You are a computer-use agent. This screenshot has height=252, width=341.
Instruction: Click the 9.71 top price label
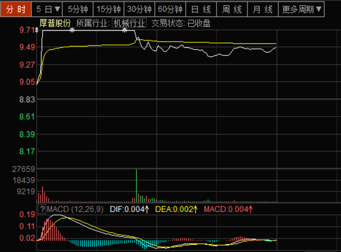coord(27,30)
